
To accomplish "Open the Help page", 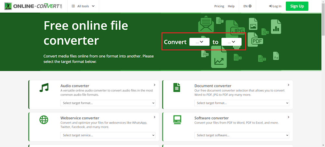I will [231, 6].
